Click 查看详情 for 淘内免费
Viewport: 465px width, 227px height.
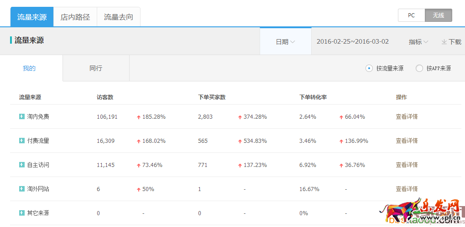407,116
